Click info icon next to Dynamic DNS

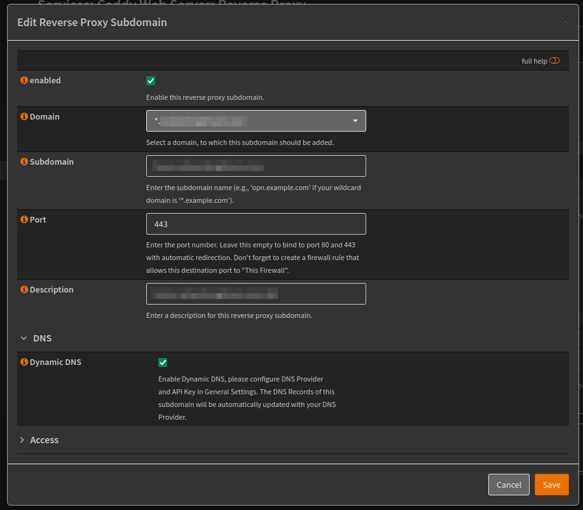click(24, 362)
